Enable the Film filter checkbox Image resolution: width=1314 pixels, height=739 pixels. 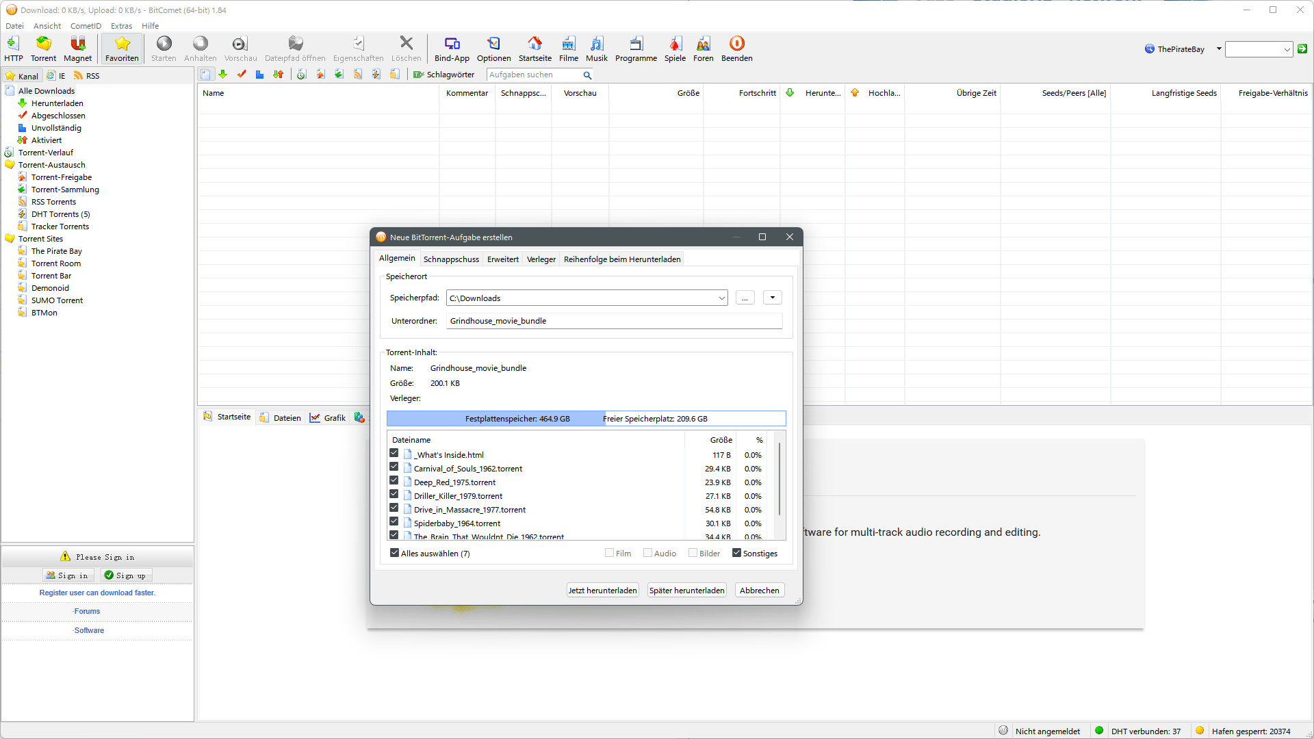(x=610, y=553)
